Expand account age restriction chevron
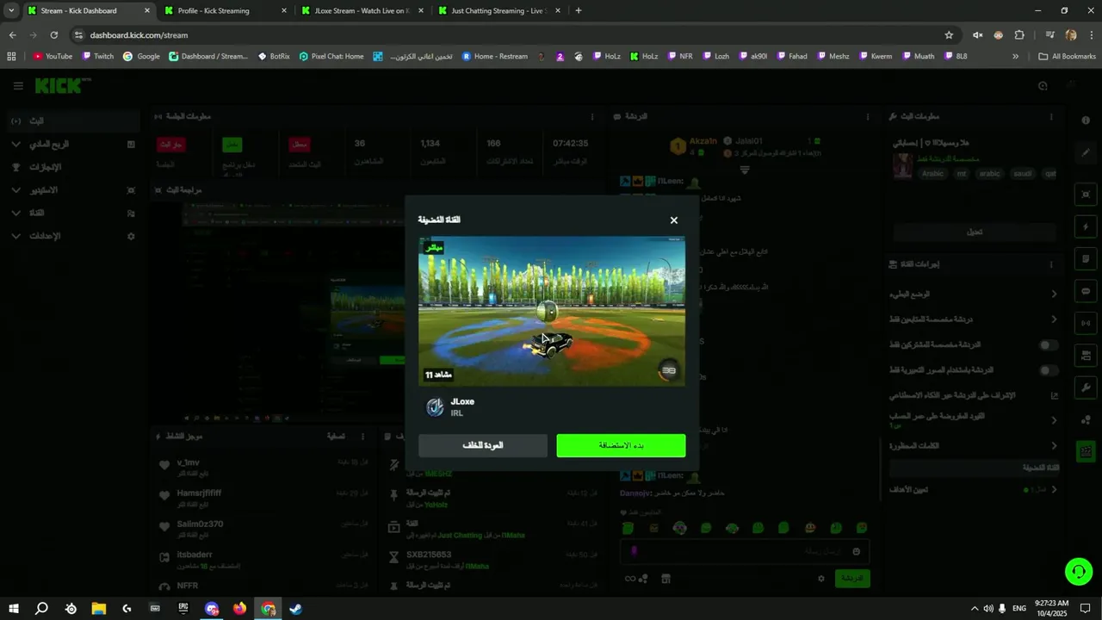Screen dimensions: 1102x620 1054,420
